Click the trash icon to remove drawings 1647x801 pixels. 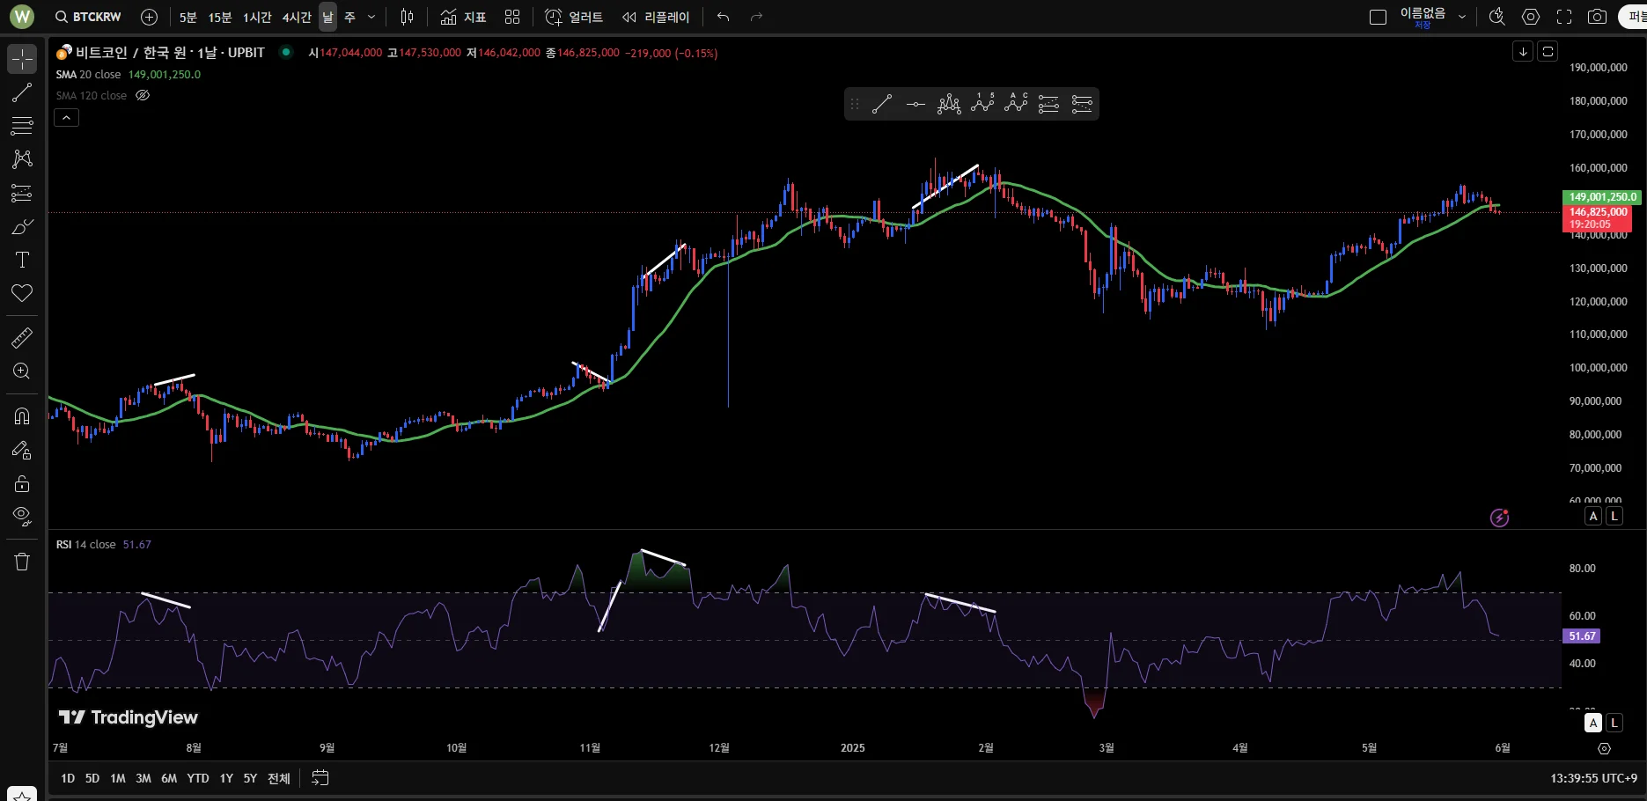point(22,562)
